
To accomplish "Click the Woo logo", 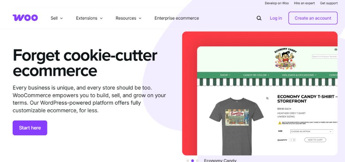I will click(25, 18).
